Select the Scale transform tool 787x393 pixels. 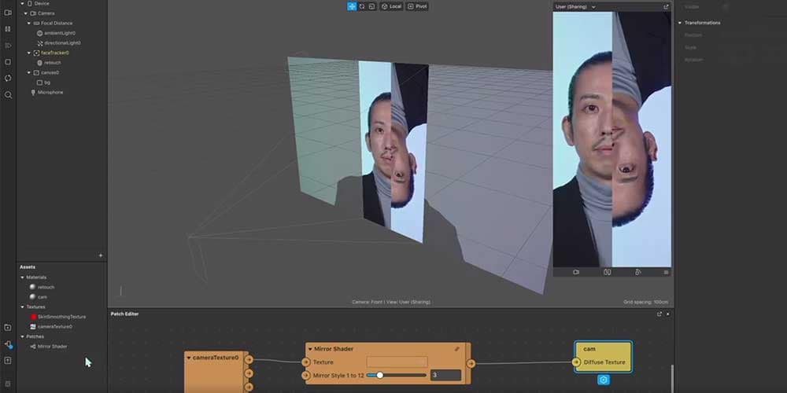pos(371,6)
